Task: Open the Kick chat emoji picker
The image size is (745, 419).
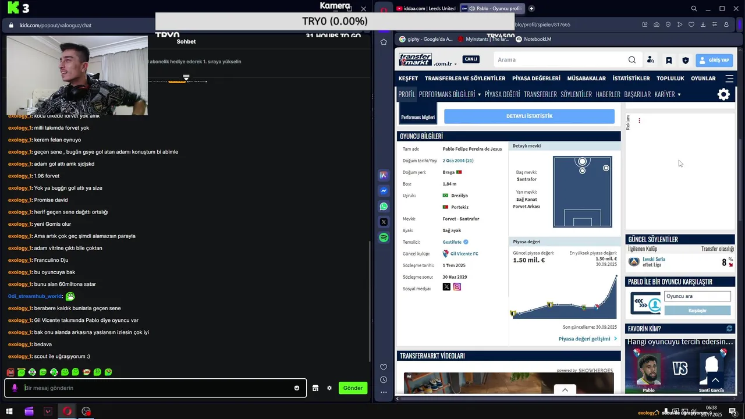Action: point(297,388)
